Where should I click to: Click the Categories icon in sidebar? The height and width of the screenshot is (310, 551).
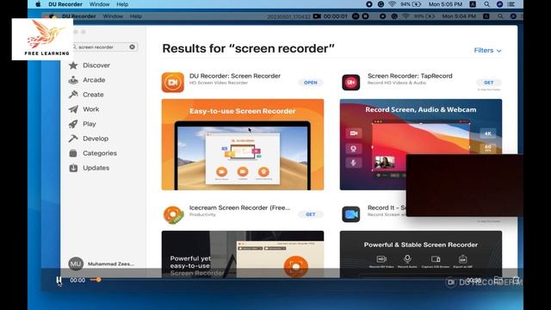pos(73,153)
